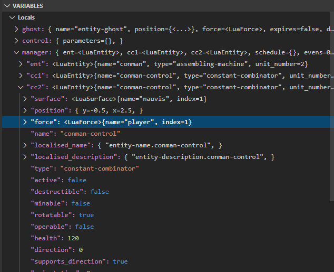Viewport: 334px width, 272px height.
Task: Click the "rotatable" true variable
Action: point(62,215)
